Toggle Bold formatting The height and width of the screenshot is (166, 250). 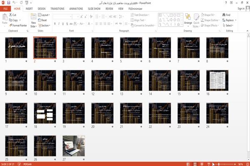(x=55, y=24)
